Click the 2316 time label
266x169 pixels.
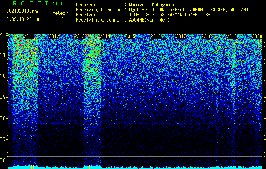tap(156, 36)
